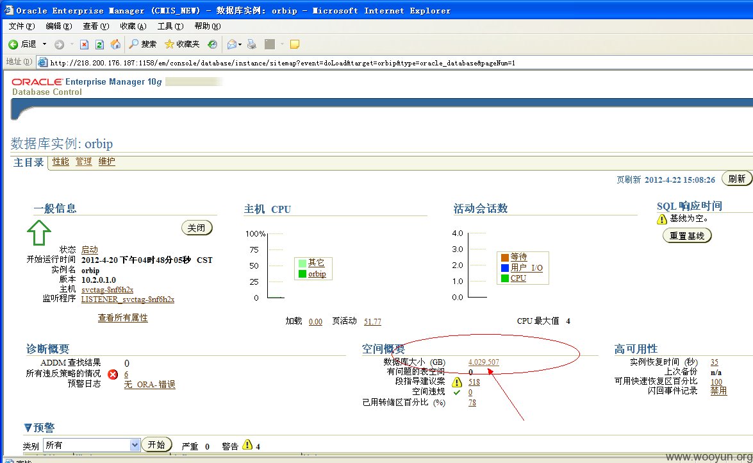The height and width of the screenshot is (463, 753).
Task: Click the orbip legend link in CPU chart
Action: pos(317,274)
